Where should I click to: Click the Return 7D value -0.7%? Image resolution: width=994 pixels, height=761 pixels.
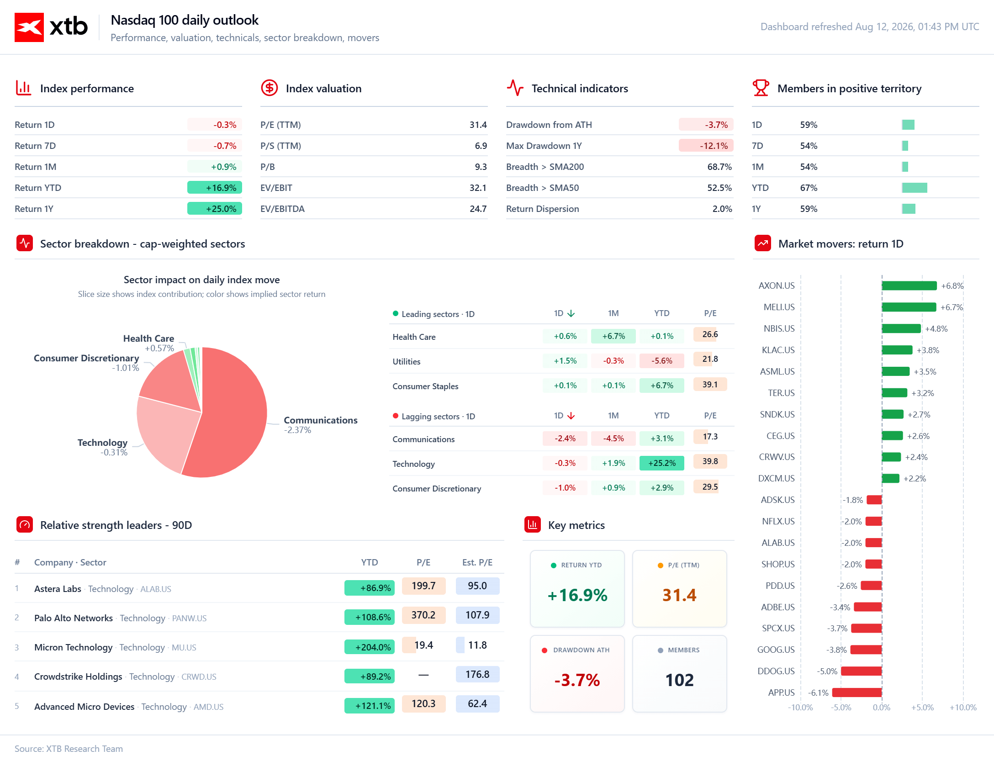215,146
